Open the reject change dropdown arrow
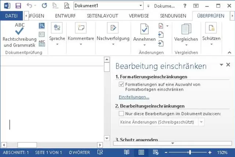This screenshot has height=157, width=235. 167,26
